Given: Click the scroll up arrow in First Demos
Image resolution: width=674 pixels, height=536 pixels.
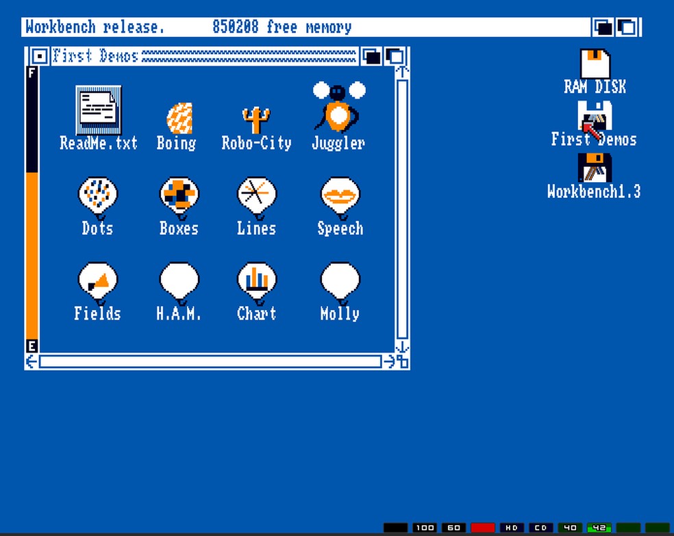Looking at the screenshot, I should (x=402, y=71).
